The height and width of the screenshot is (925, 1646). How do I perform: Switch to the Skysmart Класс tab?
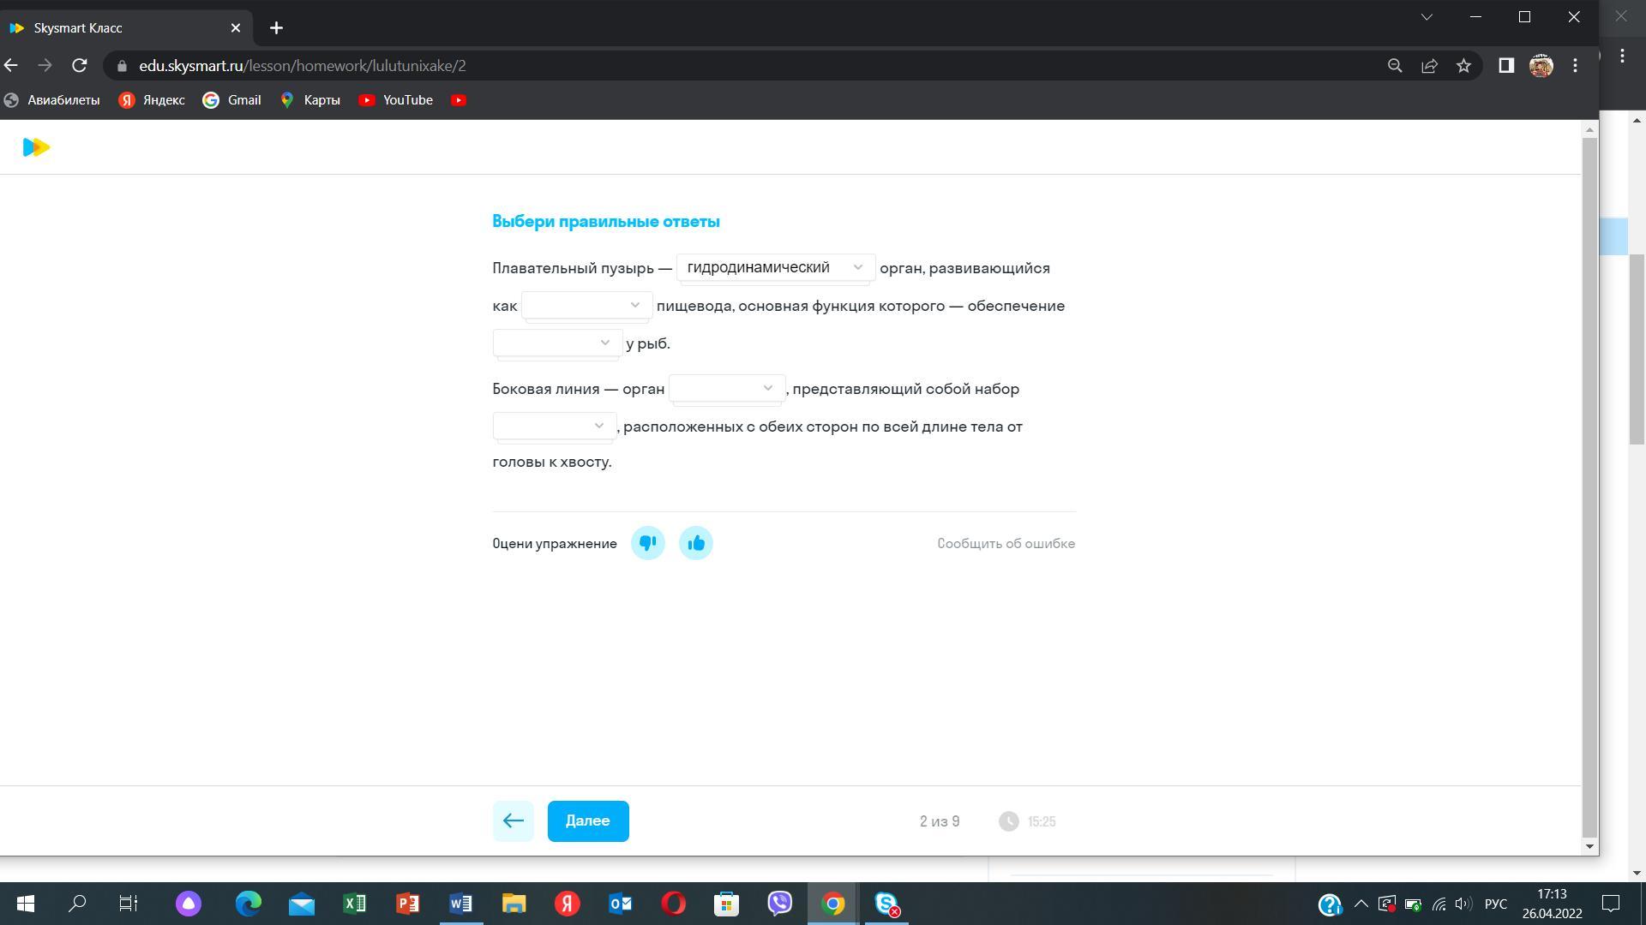[x=120, y=28]
